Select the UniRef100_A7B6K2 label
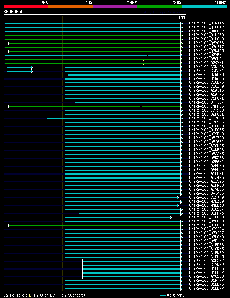Image resolution: width=230 pixels, height=298 pixels. click(x=206, y=162)
